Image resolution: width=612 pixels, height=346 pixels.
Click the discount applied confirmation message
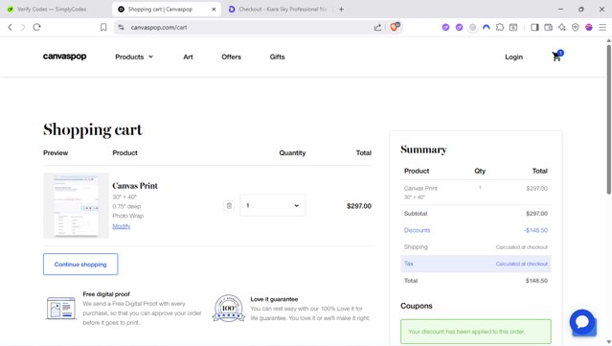coord(476,332)
